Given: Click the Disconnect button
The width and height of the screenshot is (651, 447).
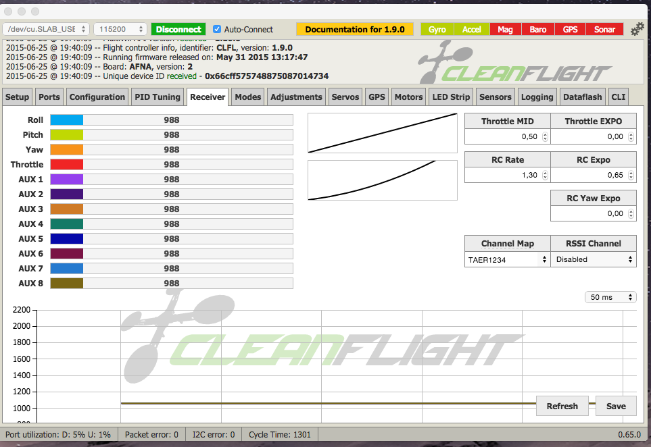Looking at the screenshot, I should coord(178,30).
